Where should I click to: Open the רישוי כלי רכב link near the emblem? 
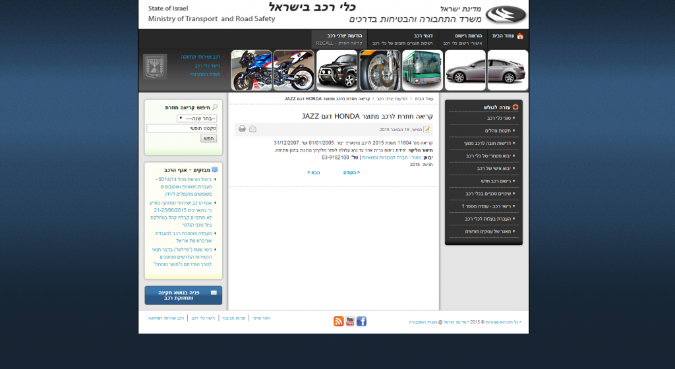coord(208,66)
